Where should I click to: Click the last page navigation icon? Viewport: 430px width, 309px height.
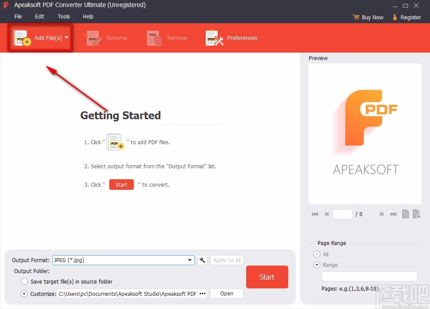[394, 214]
